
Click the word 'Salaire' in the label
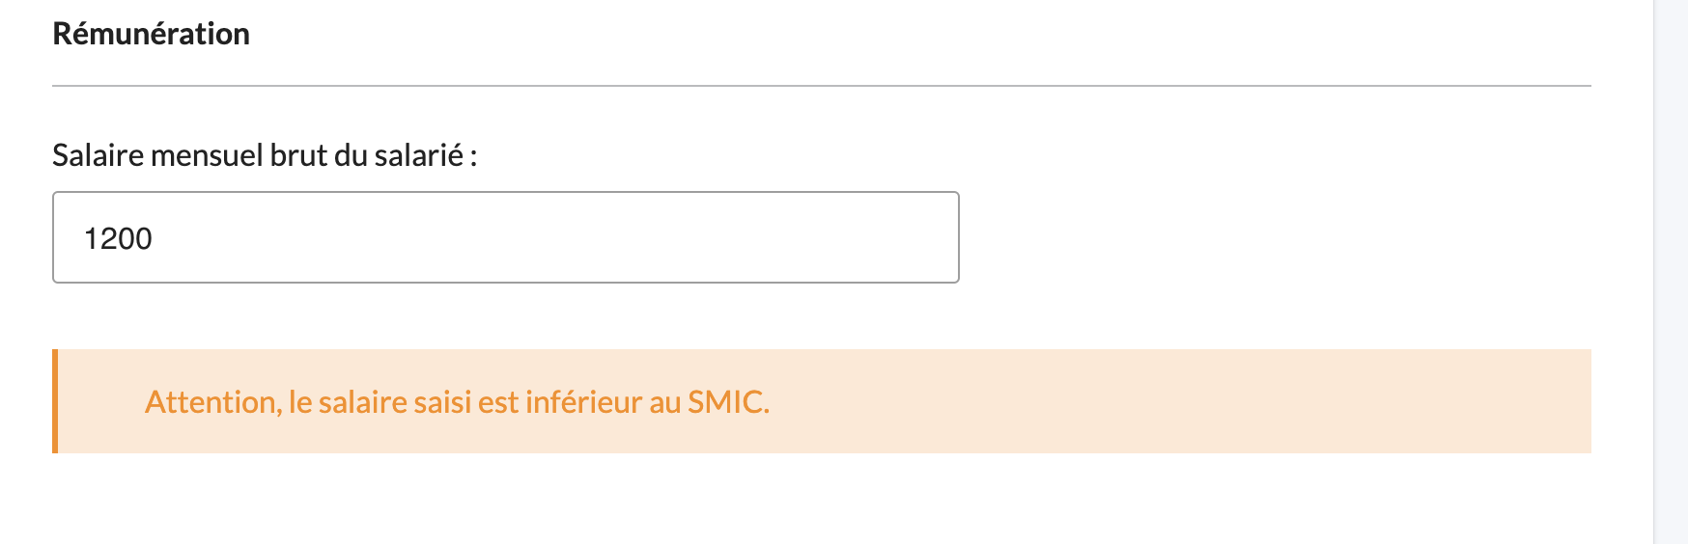point(98,155)
